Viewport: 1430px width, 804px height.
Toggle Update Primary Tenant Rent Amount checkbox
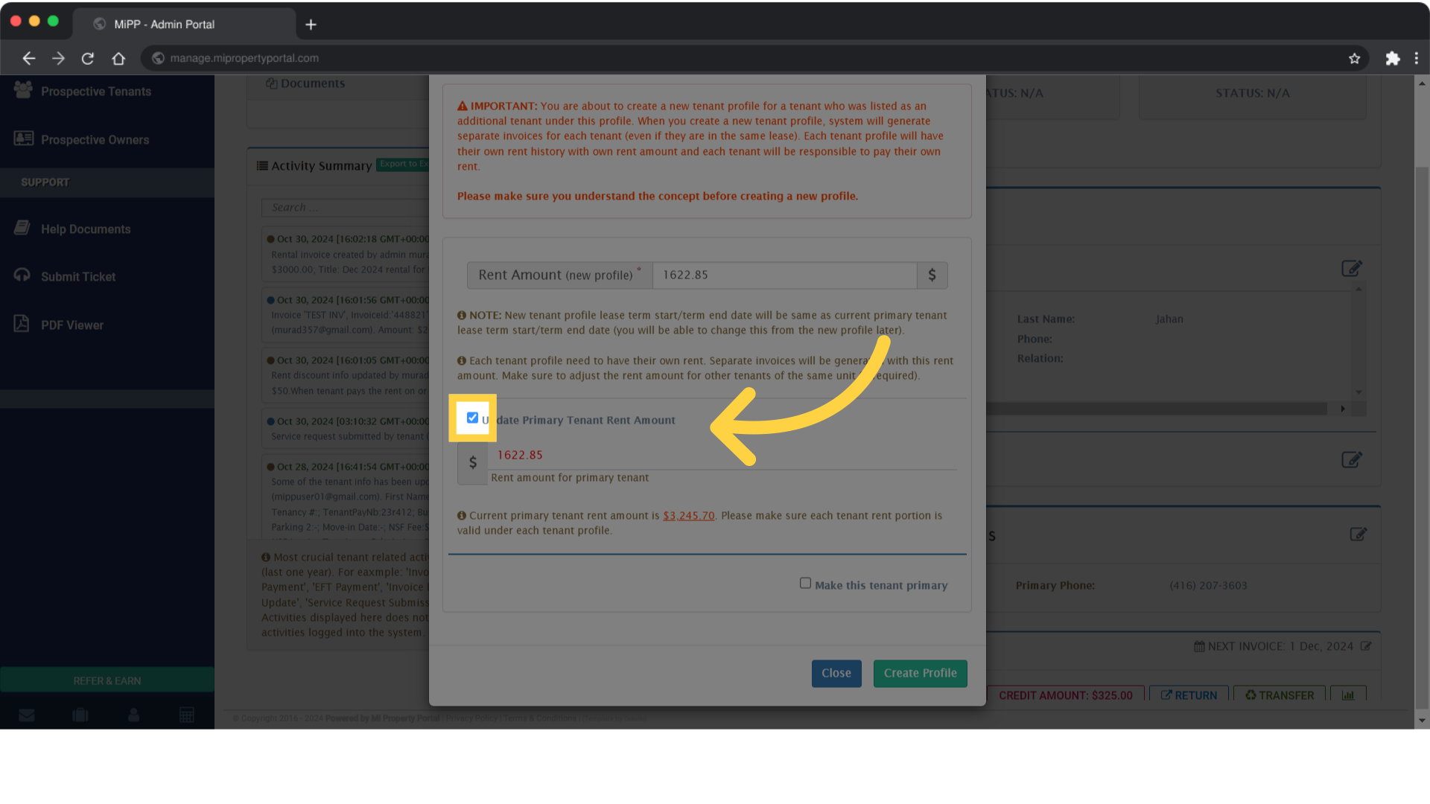472,418
